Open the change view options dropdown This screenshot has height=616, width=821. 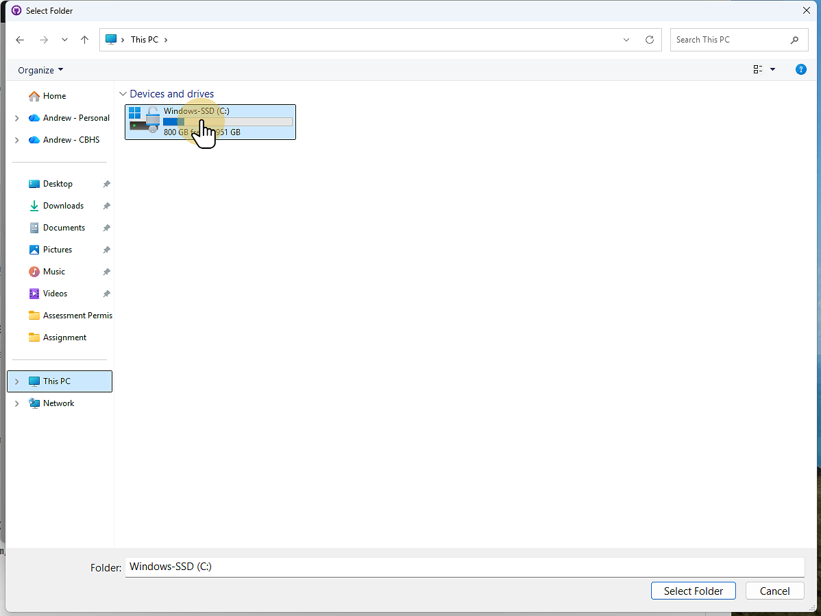772,69
